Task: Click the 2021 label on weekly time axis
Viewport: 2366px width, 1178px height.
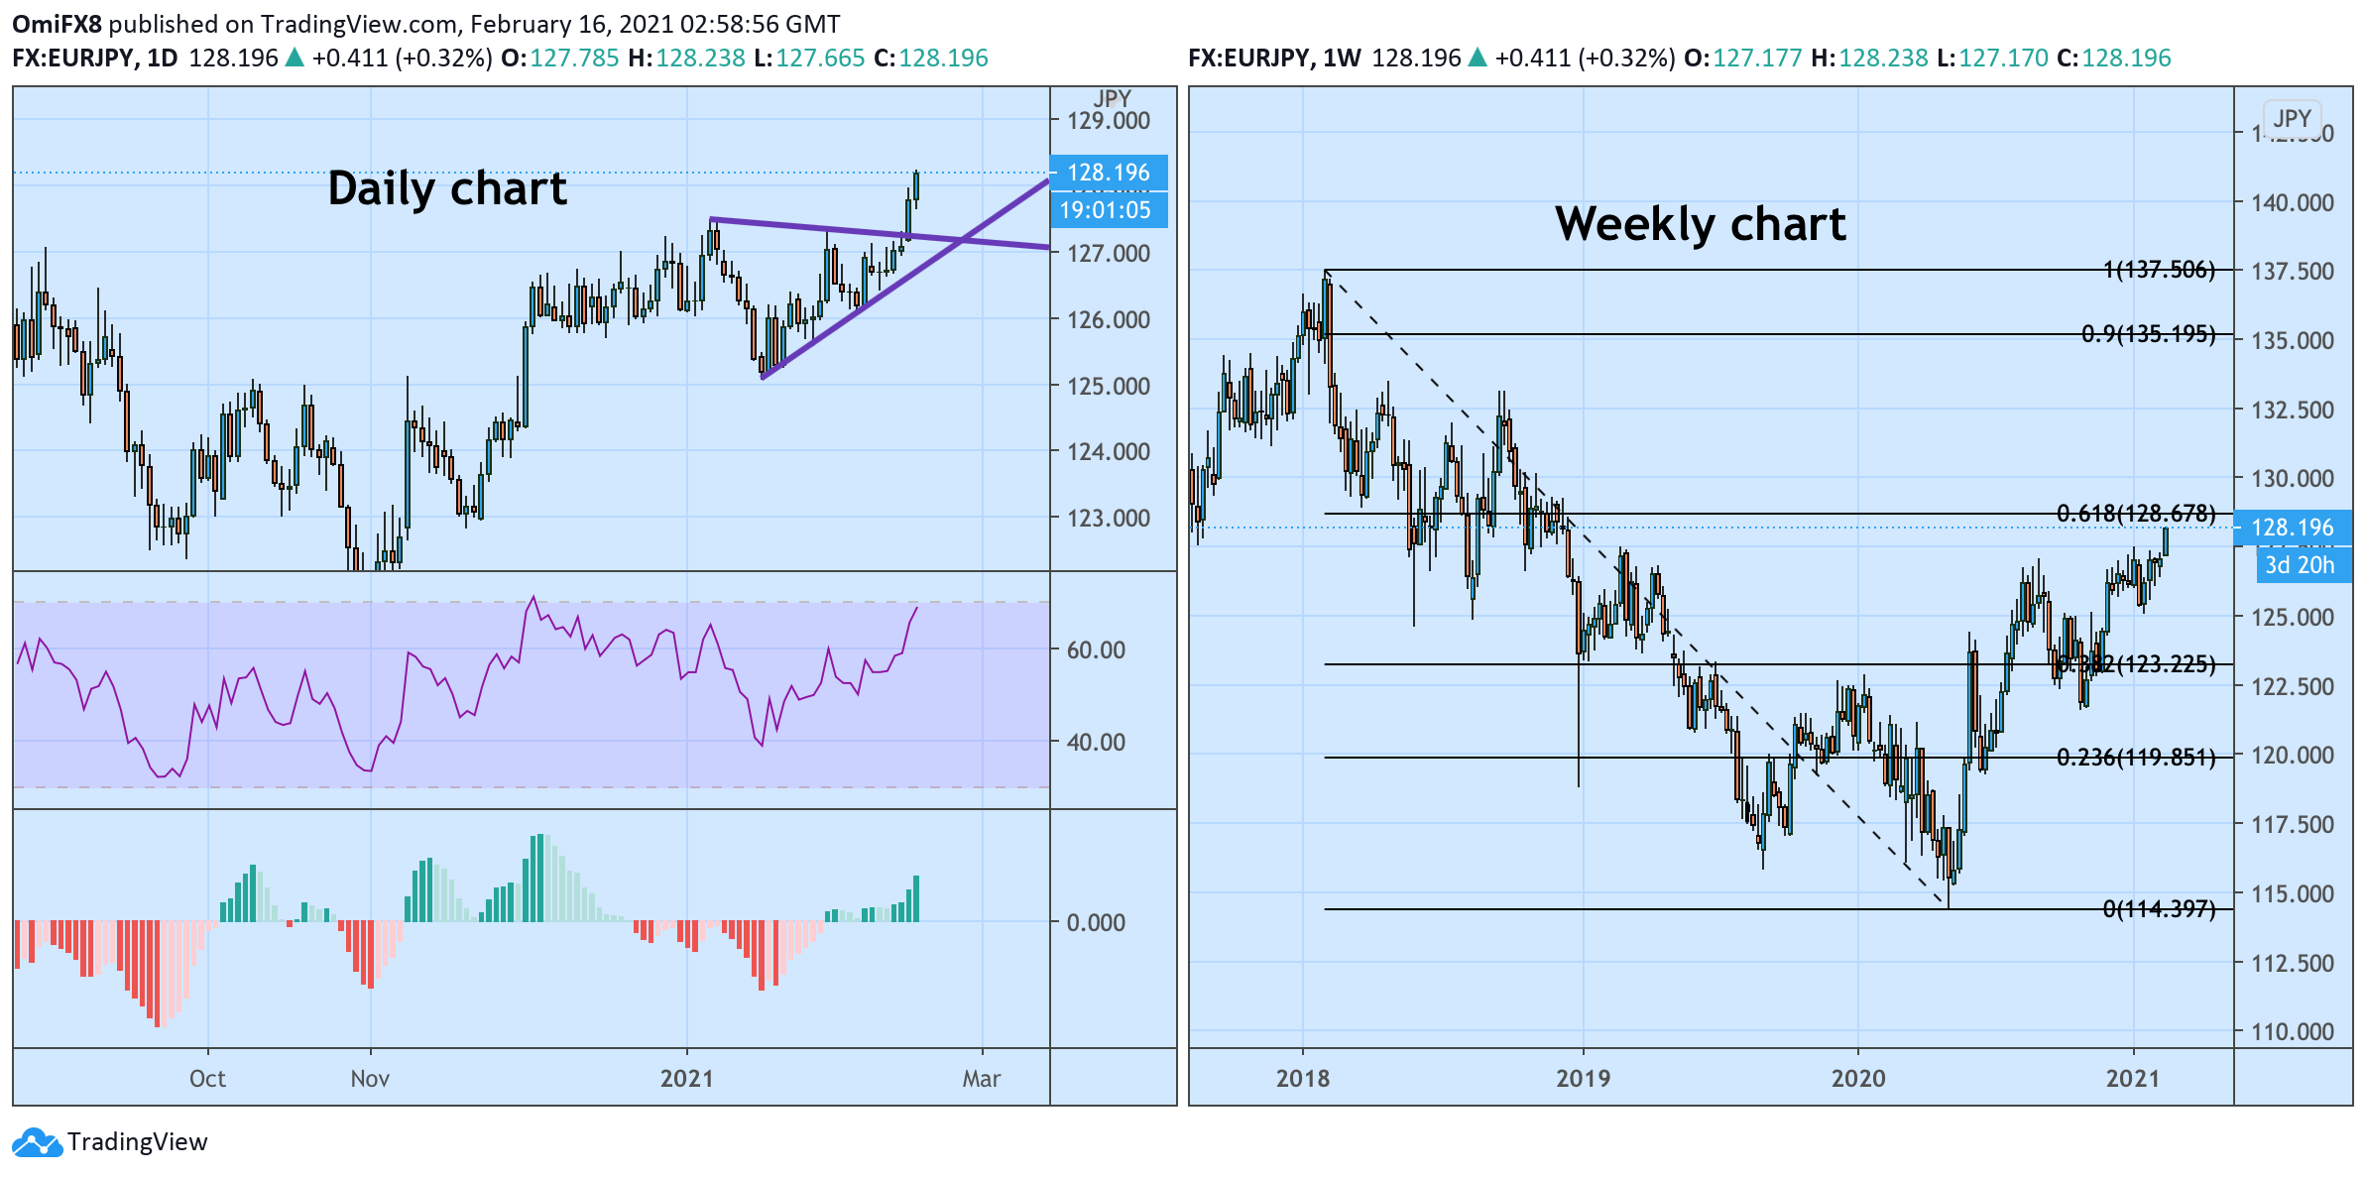Action: coord(2133,1079)
